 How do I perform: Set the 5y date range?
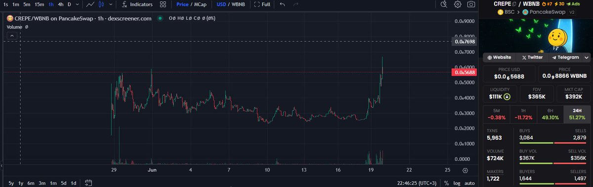(x=11, y=183)
